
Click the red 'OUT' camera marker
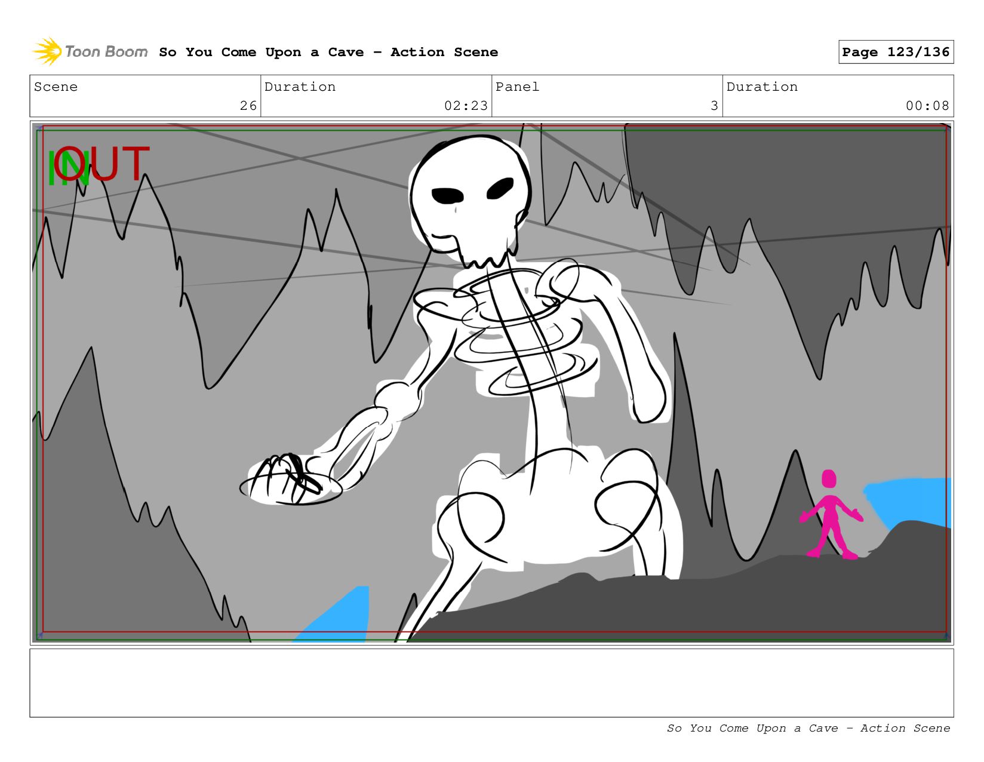coord(103,164)
